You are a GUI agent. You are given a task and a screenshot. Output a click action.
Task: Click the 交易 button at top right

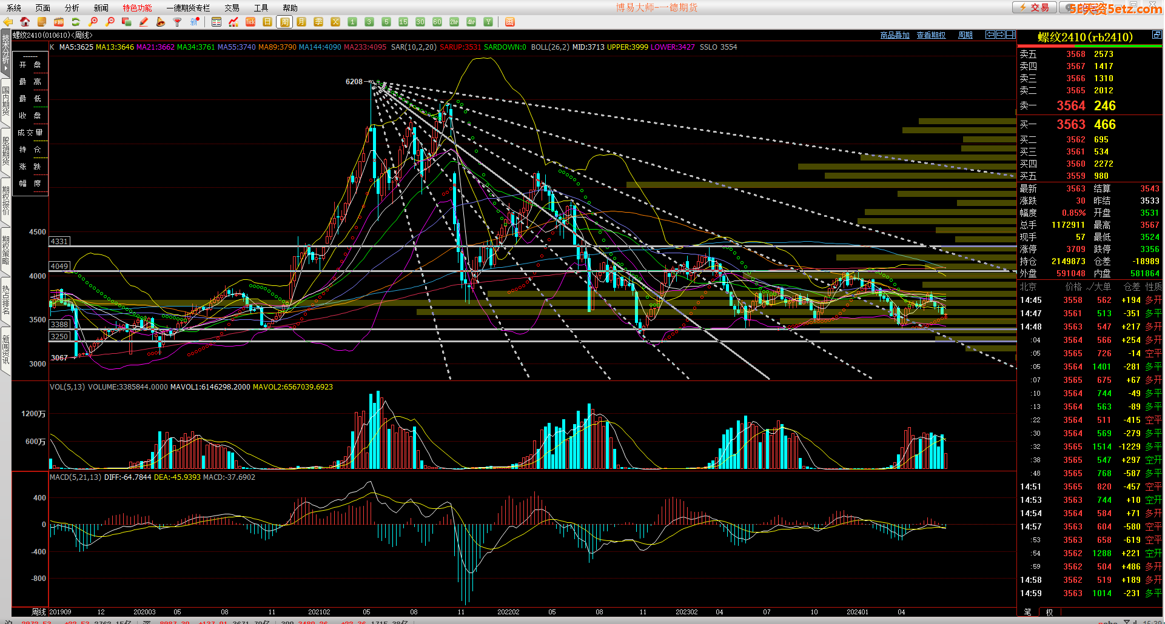coord(1035,7)
